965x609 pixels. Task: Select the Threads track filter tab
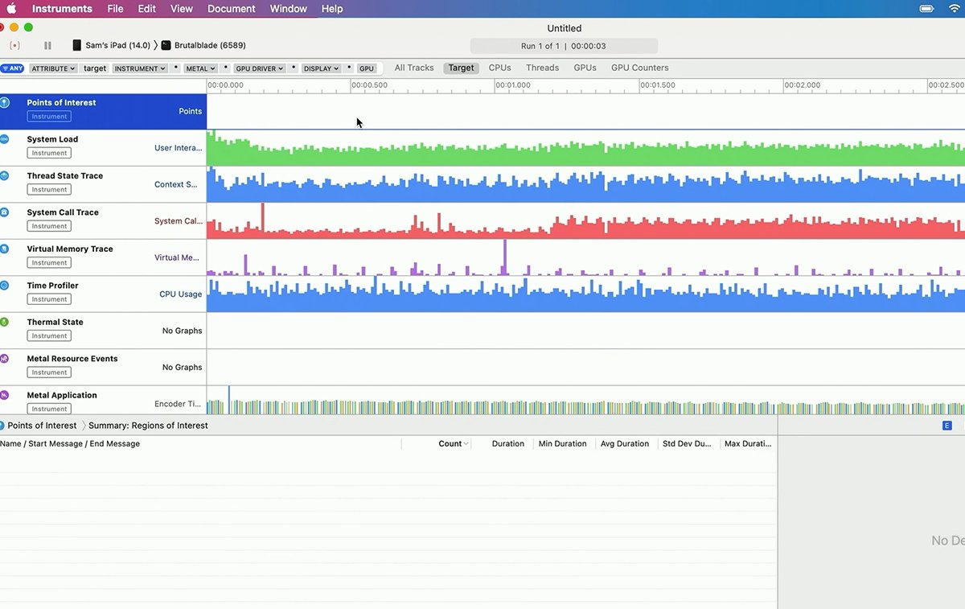tap(542, 68)
